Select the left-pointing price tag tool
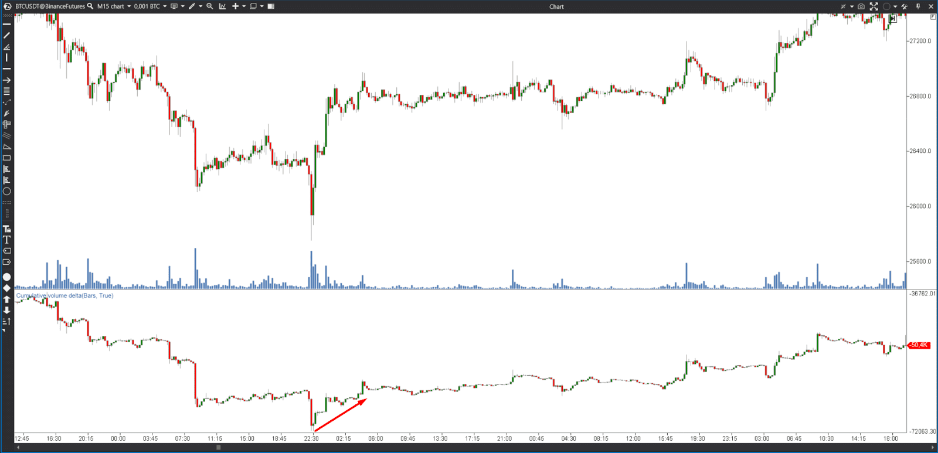This screenshot has width=938, height=453. point(7,251)
